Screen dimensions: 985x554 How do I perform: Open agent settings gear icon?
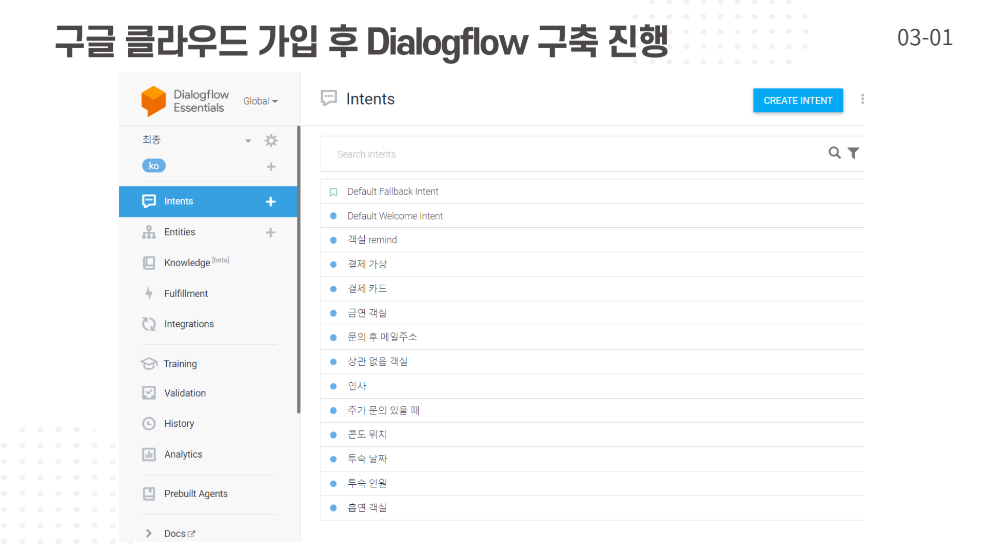click(271, 141)
